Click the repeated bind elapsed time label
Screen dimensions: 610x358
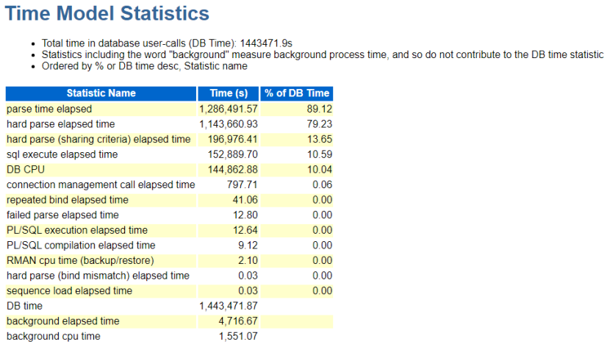(x=67, y=200)
